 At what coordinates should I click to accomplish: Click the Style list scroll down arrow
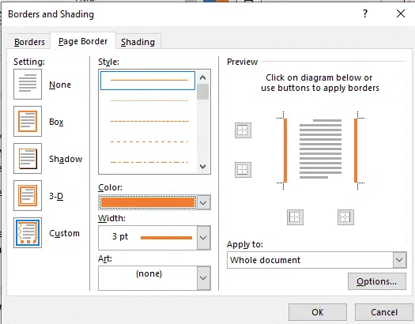[x=203, y=167]
